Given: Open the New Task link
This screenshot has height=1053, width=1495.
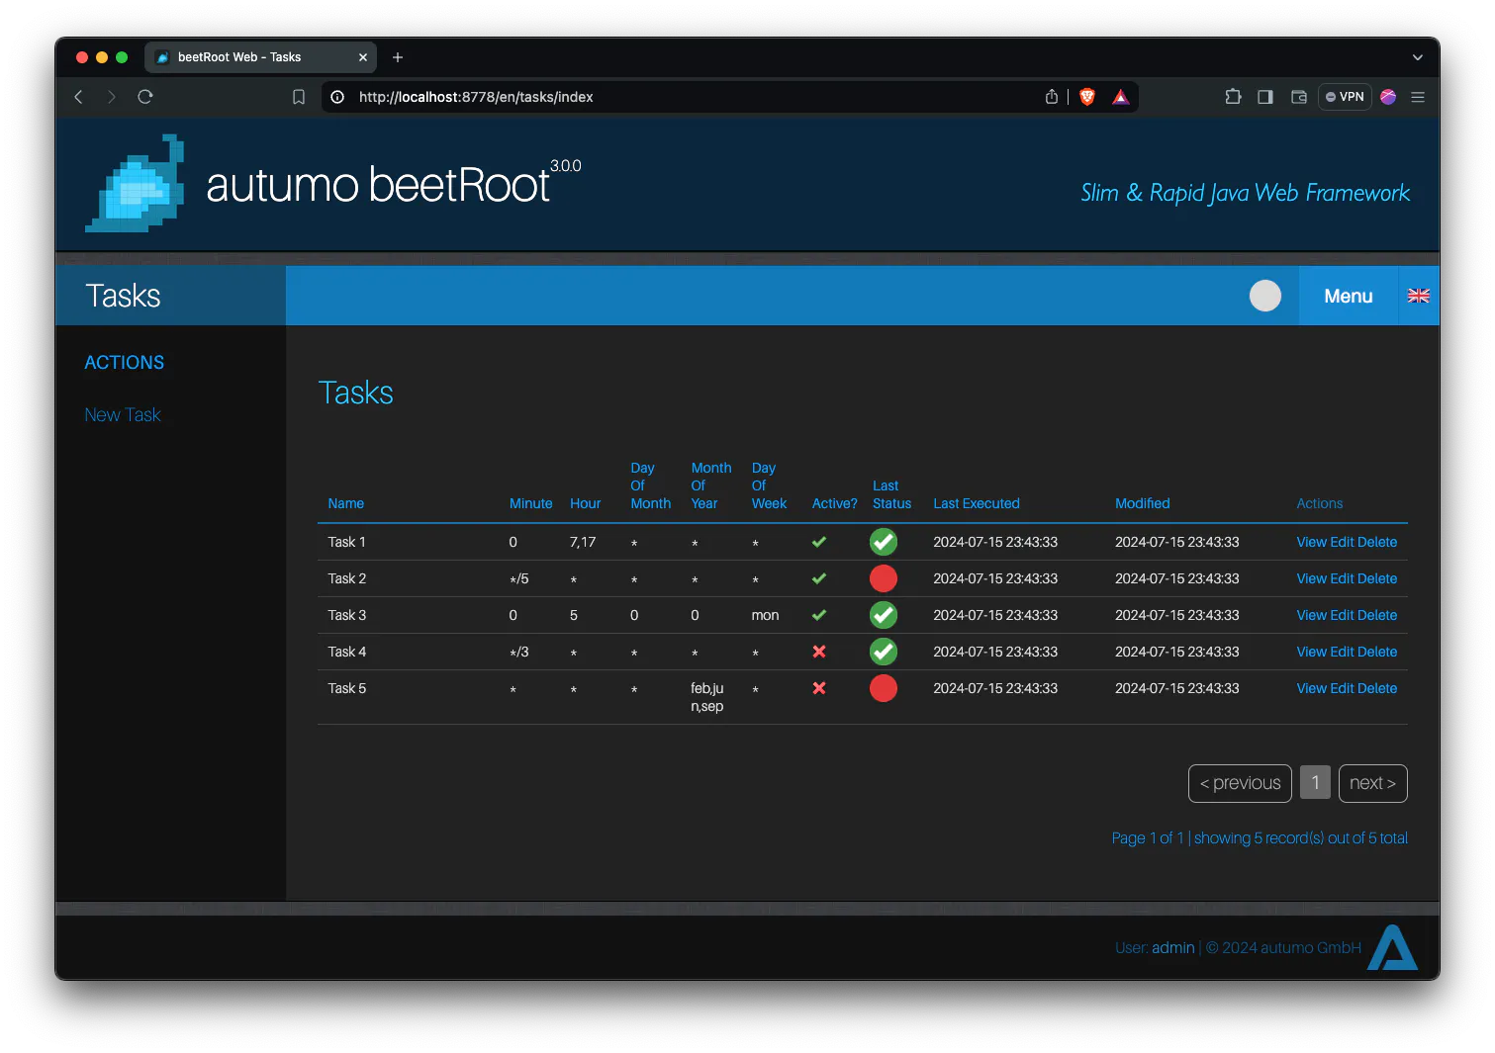Looking at the screenshot, I should [x=123, y=415].
